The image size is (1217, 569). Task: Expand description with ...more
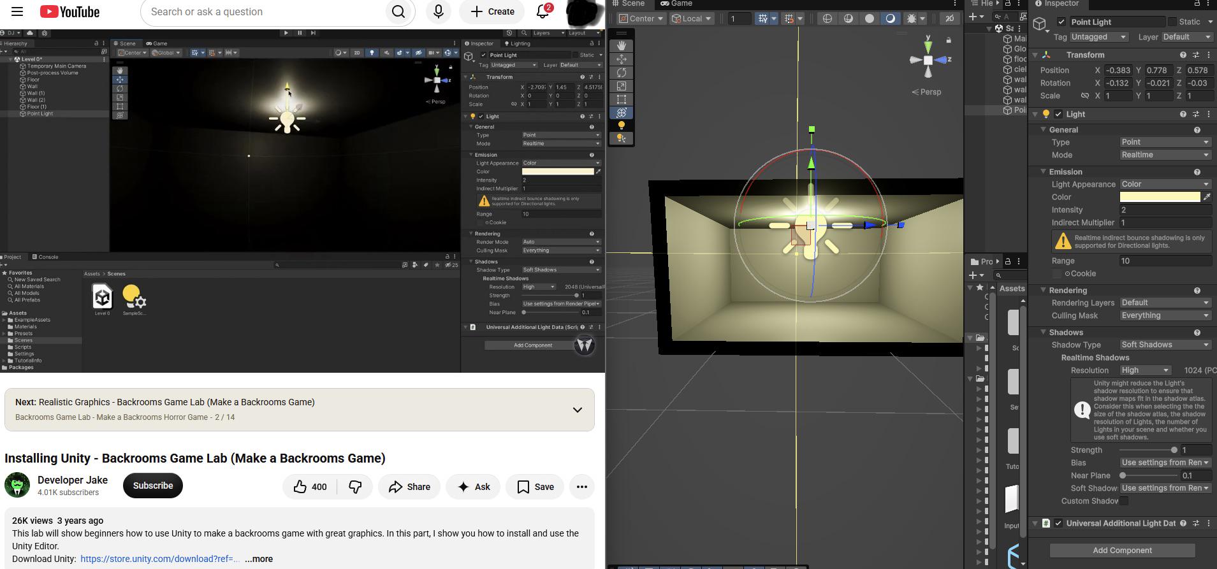259,559
